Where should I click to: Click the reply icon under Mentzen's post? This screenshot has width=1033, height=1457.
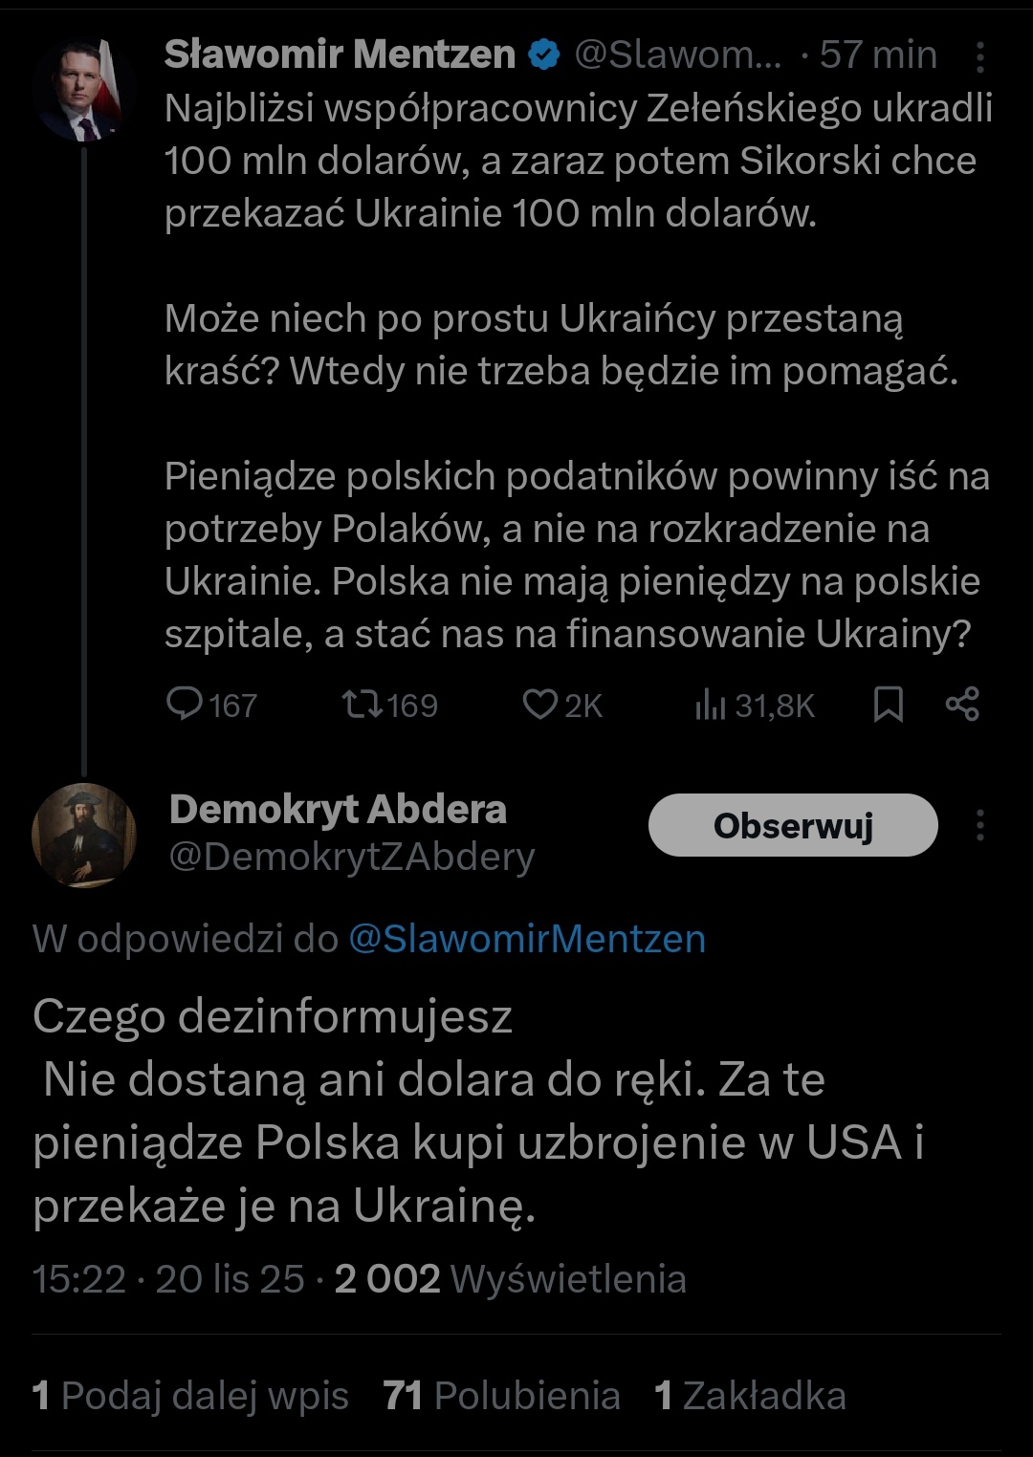(x=183, y=705)
